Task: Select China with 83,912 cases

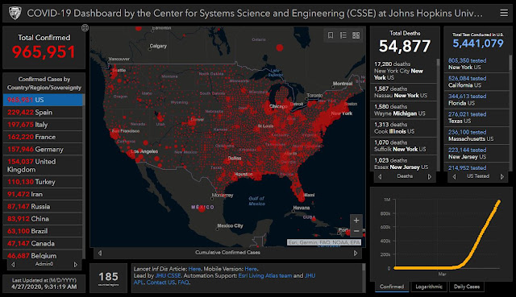Action: click(43, 219)
